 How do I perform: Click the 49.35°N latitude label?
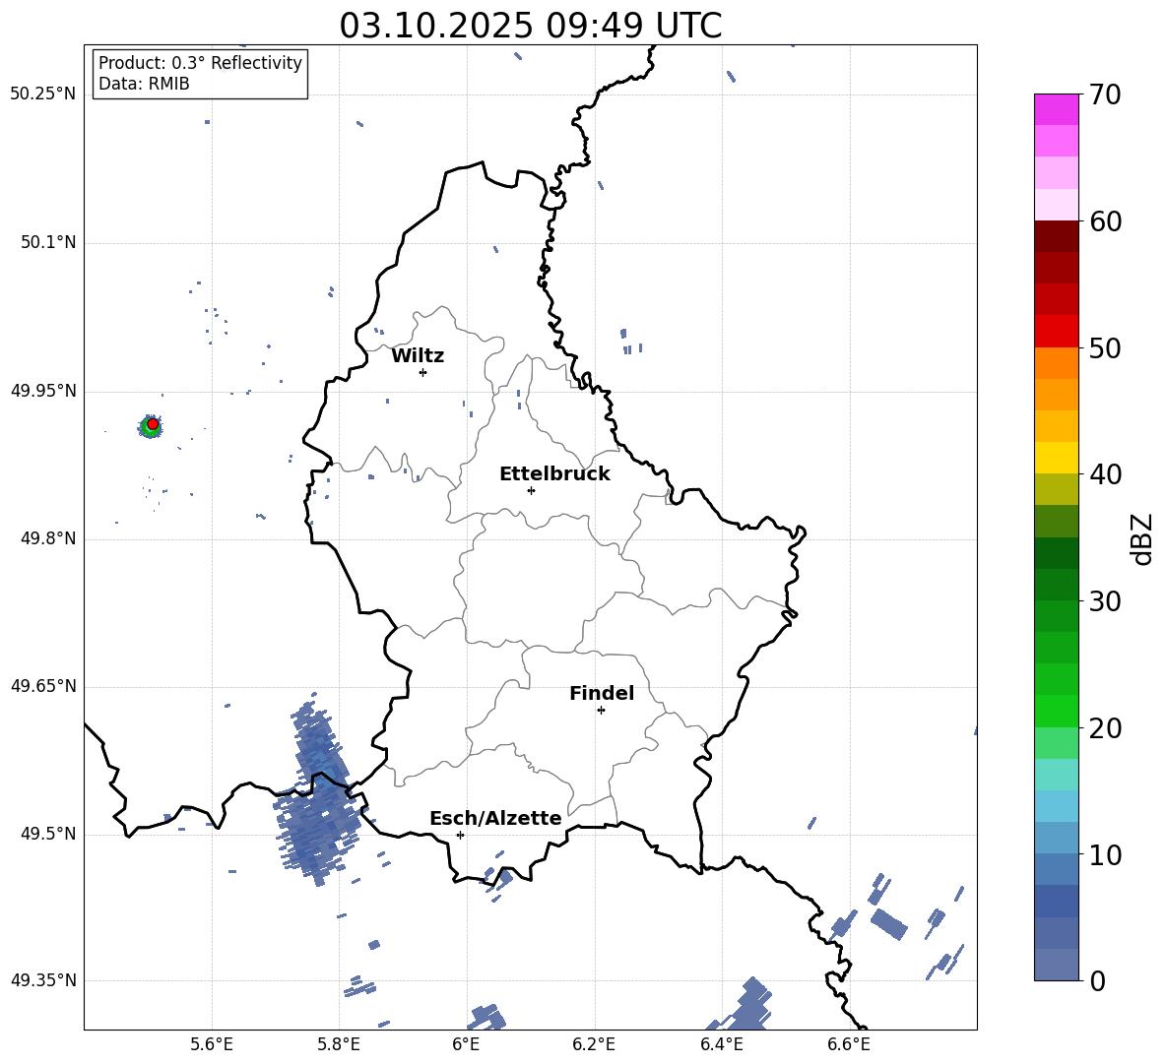43,980
